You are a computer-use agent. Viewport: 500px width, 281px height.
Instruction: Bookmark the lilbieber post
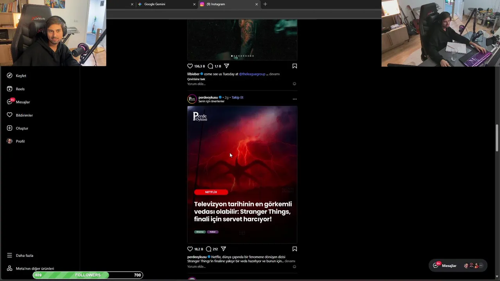(x=295, y=66)
